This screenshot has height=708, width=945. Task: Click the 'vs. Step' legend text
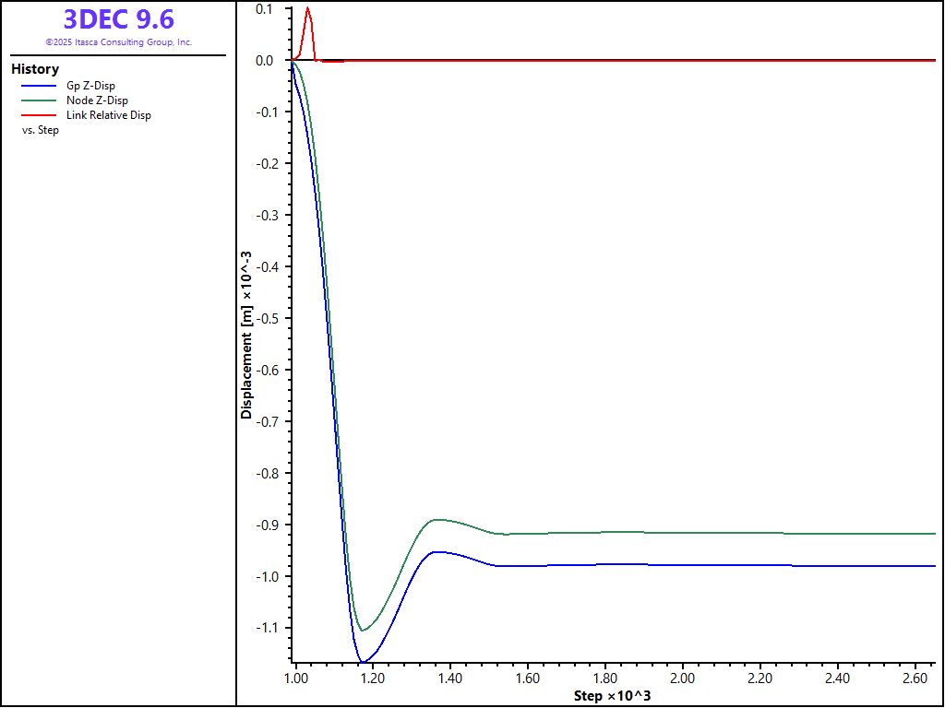point(41,130)
